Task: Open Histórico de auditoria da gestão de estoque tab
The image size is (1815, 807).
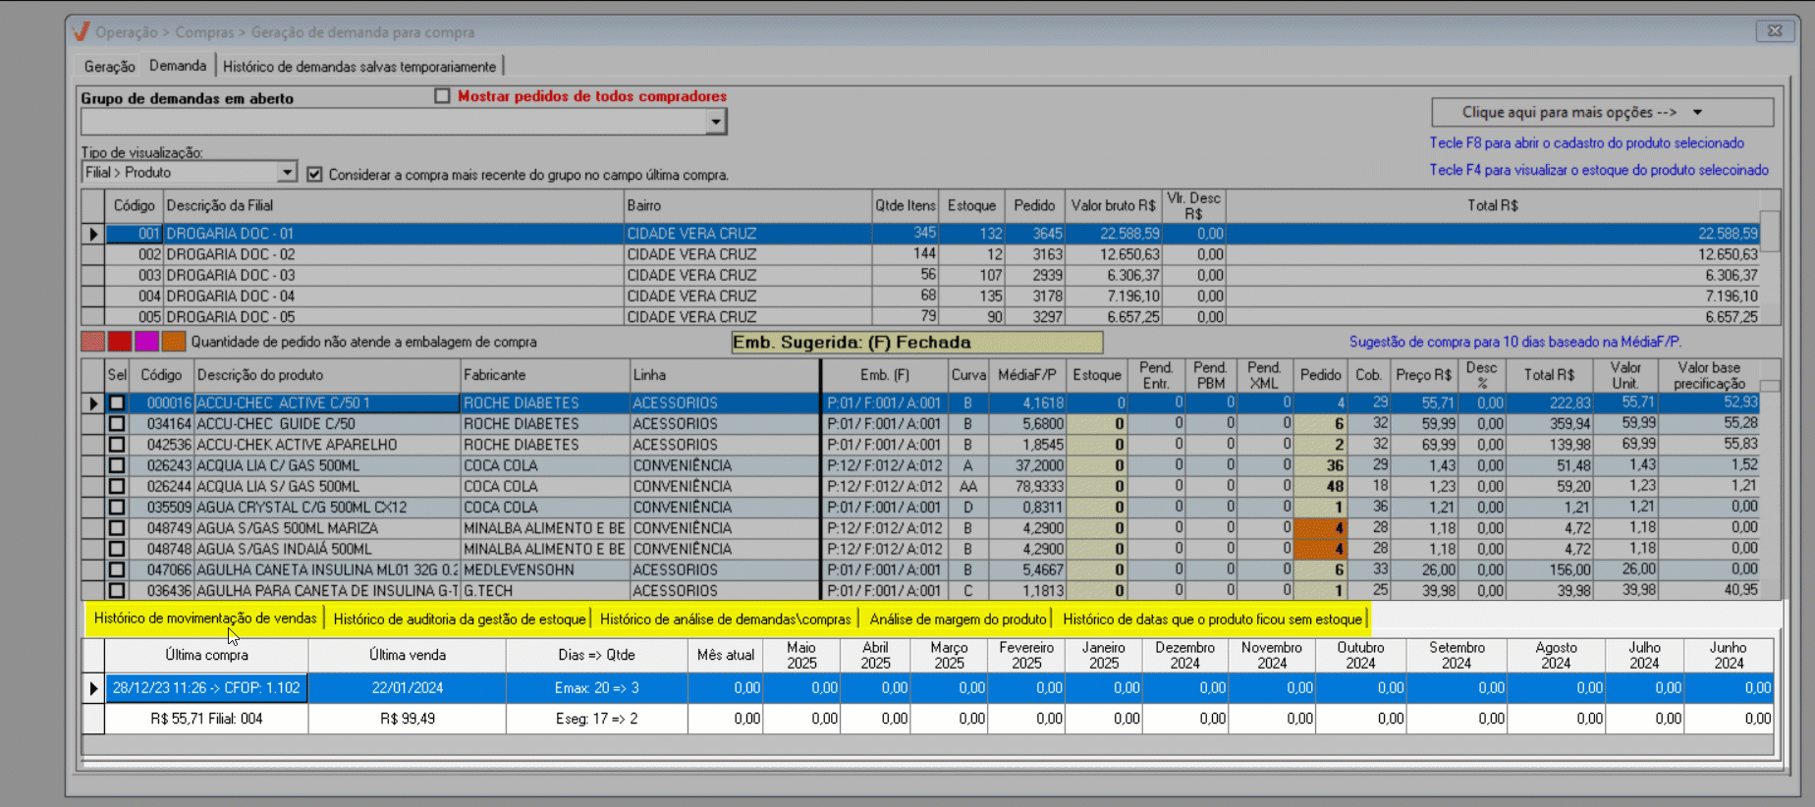Action: coord(460,619)
